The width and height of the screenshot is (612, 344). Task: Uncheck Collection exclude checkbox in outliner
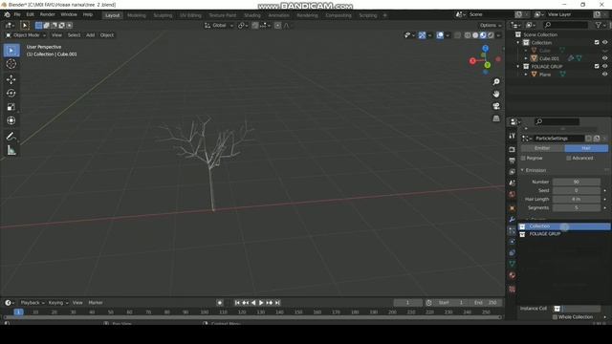point(597,42)
